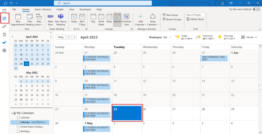Open the File tab

(x=14, y=9)
